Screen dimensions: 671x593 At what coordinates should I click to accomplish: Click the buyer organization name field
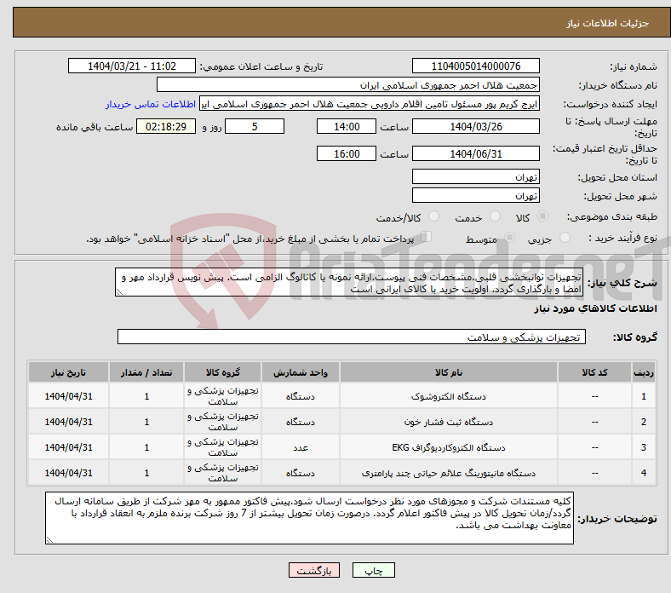click(x=348, y=85)
